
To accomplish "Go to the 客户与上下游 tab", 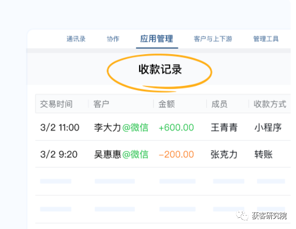I will (213, 39).
